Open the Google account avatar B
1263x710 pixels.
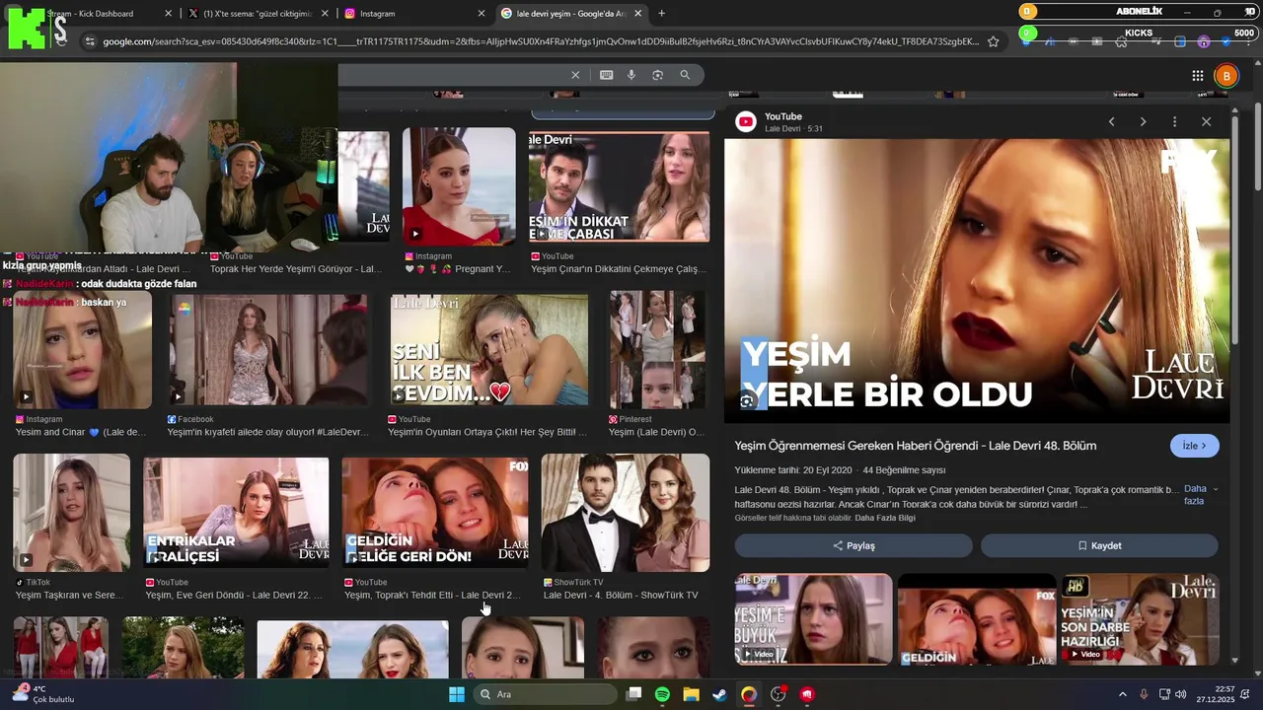click(1226, 76)
